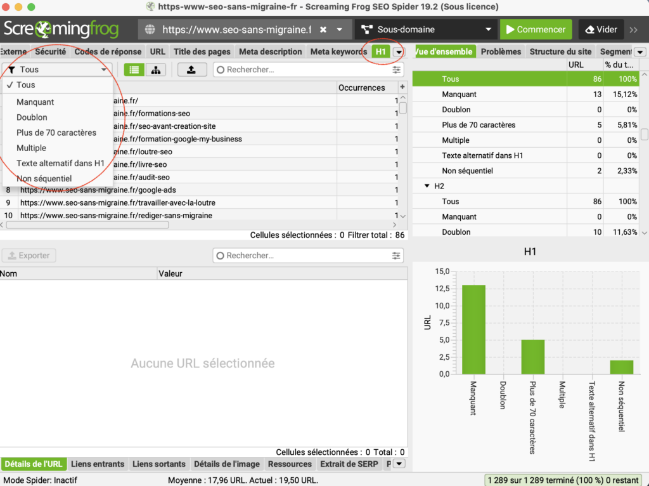Show more toolbar items with double chevron
This screenshot has height=486, width=649.
tap(634, 30)
